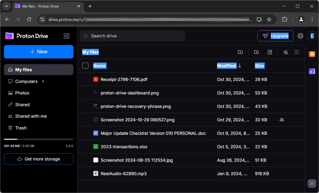The image size is (319, 193).
Task: Click thumbnail of Screenshot 2024-08-25 112534.jpg
Action: coord(96,160)
